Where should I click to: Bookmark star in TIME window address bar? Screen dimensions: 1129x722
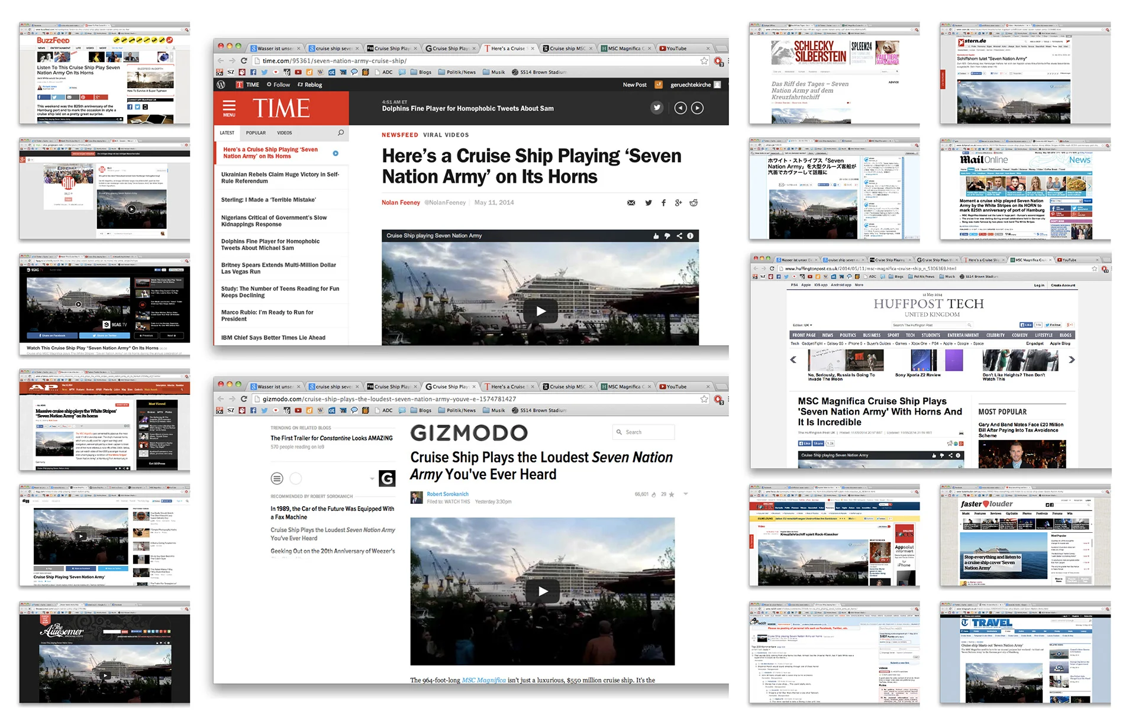click(704, 60)
